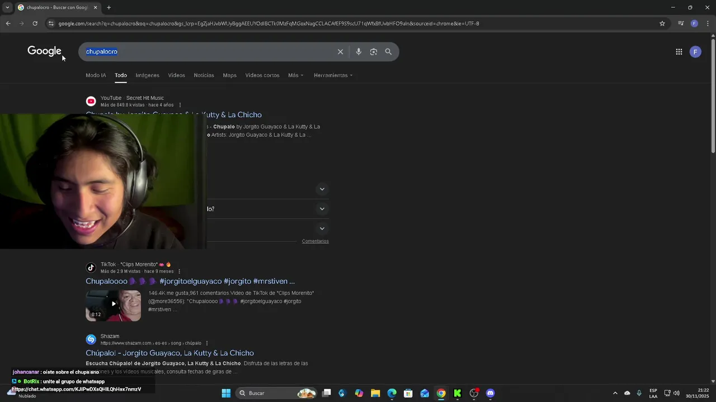
Task: Select the Todo results tab
Action: click(121, 75)
